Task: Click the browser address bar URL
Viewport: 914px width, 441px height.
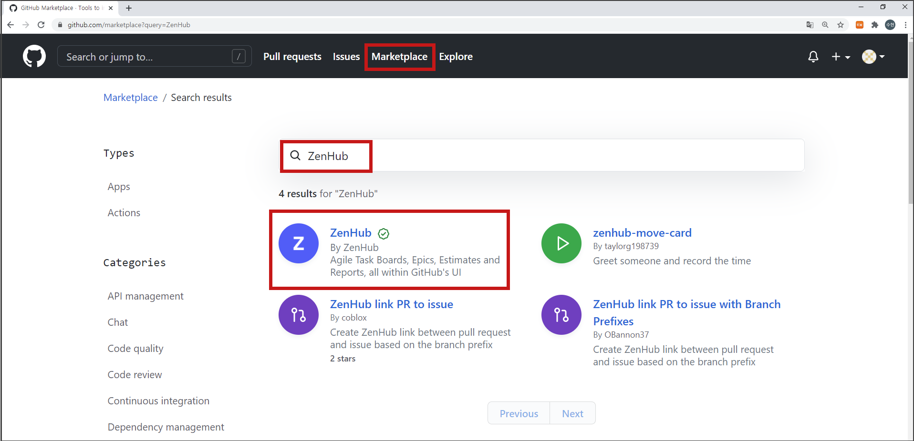Action: (x=129, y=25)
